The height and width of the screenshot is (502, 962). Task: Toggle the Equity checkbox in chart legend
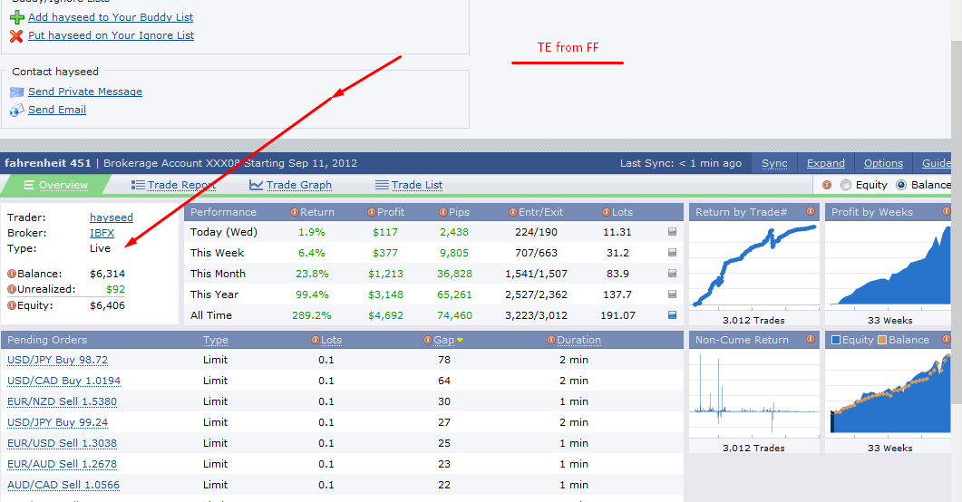click(836, 341)
